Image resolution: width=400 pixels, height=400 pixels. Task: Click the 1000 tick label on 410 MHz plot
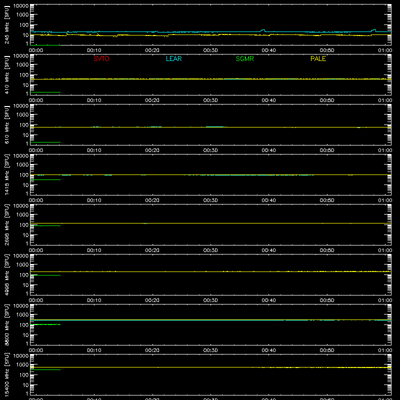[22, 65]
